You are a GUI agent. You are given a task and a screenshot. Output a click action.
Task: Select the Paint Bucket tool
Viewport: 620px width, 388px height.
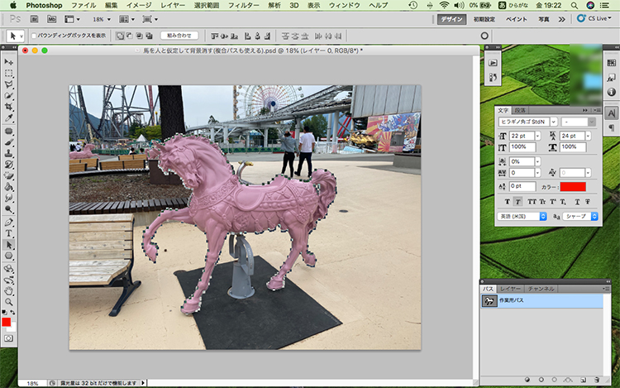coord(9,187)
